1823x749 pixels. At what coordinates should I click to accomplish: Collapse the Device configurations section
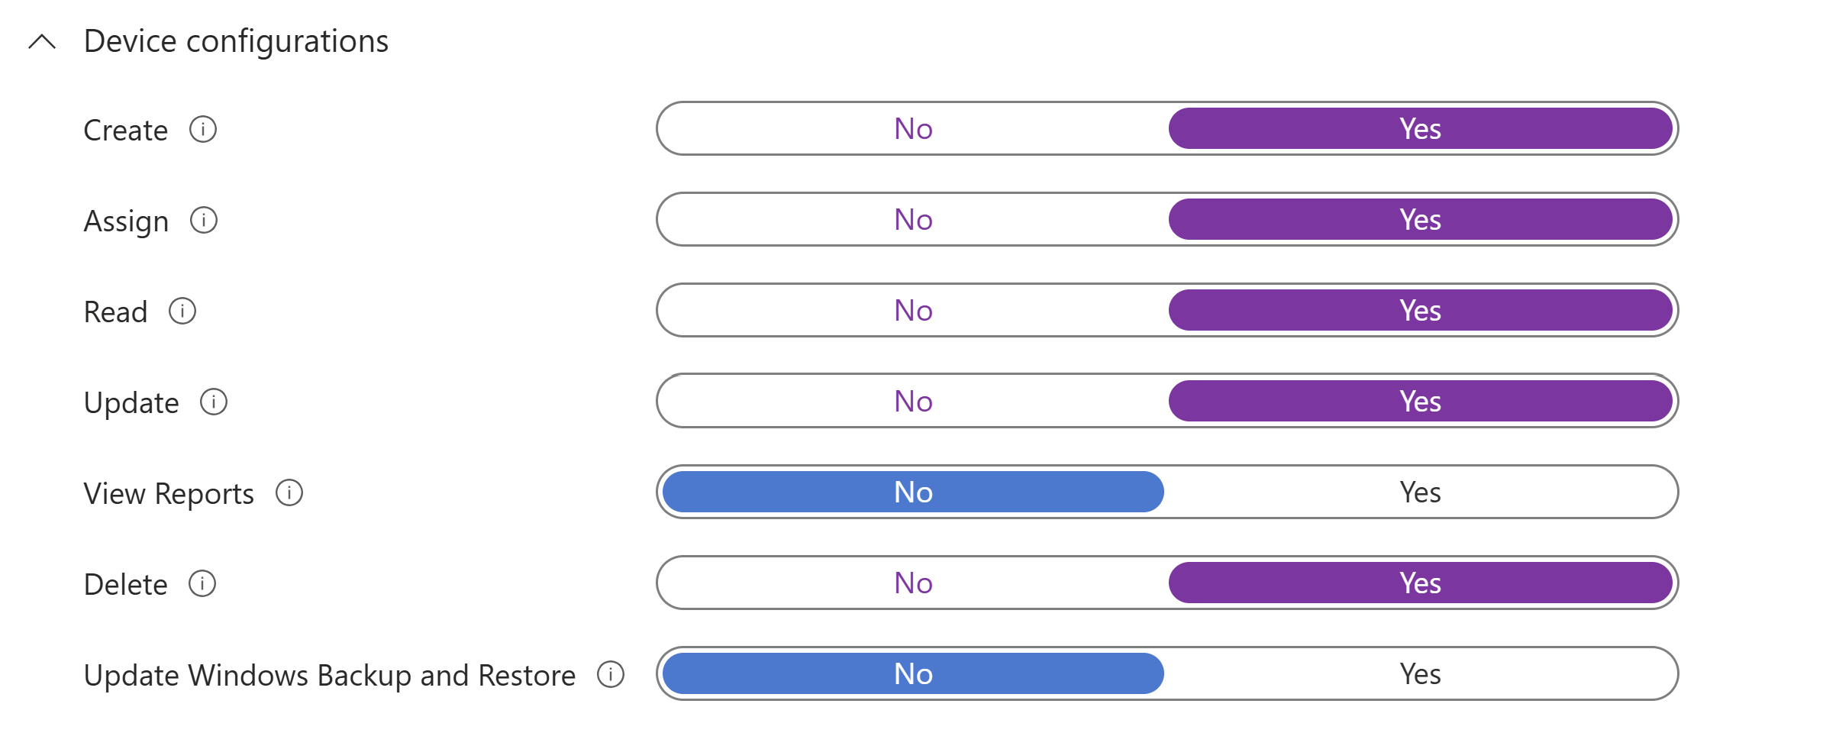(x=42, y=41)
